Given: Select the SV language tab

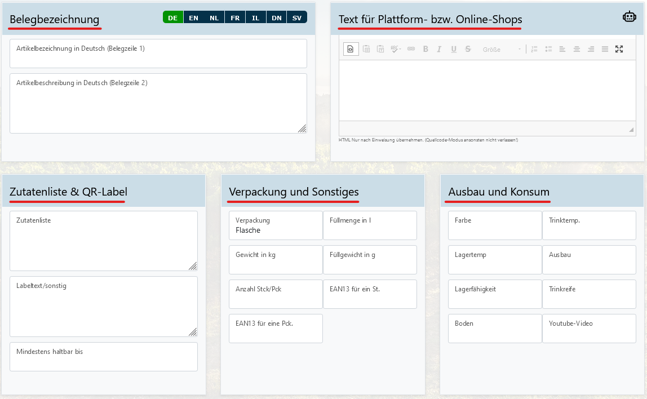Looking at the screenshot, I should (x=297, y=17).
